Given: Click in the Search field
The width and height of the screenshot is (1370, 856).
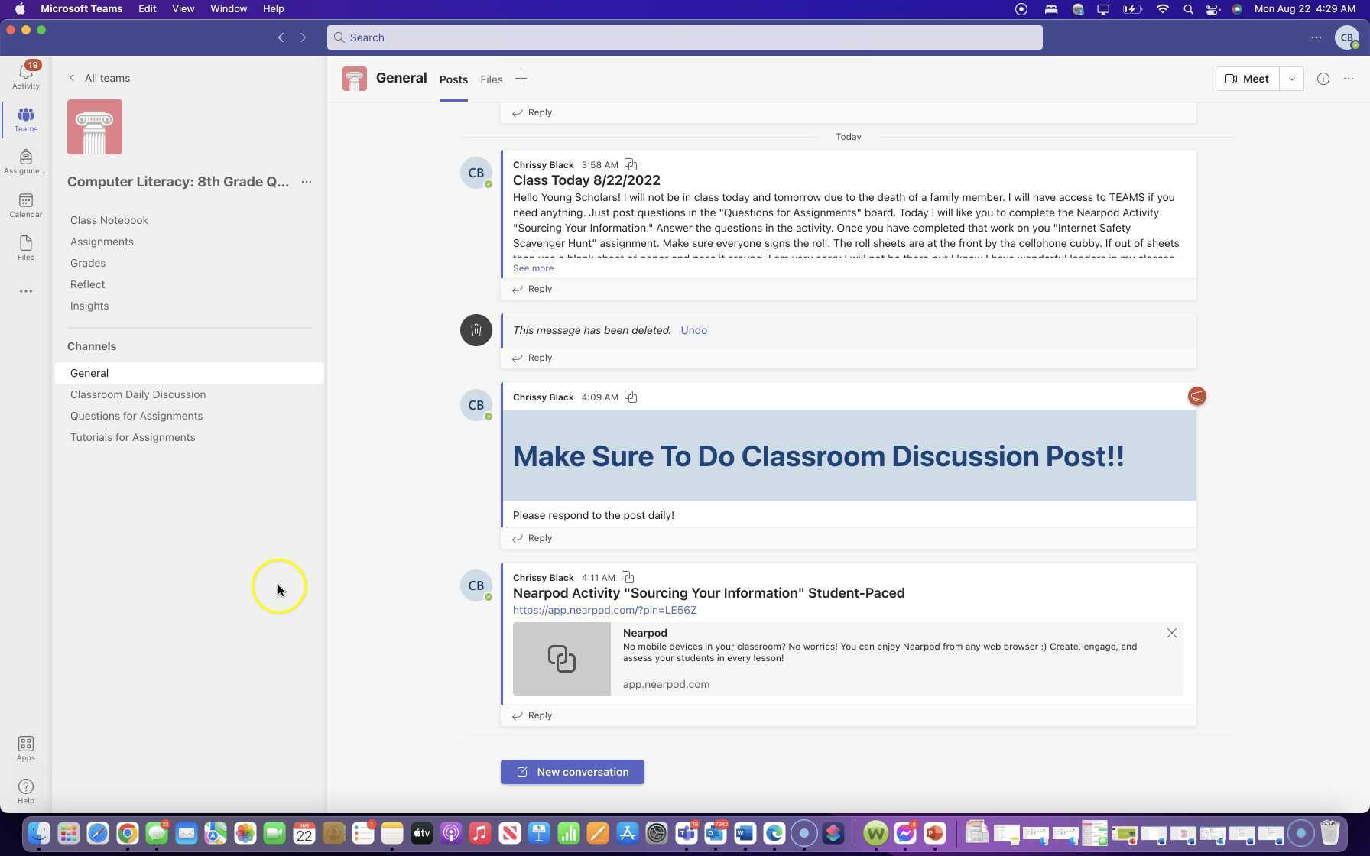Looking at the screenshot, I should 684,37.
